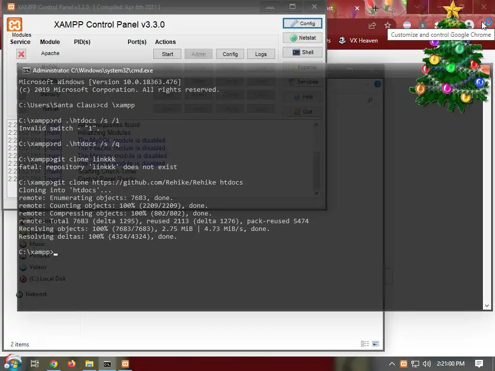Show hidden system tray icons

(392, 364)
